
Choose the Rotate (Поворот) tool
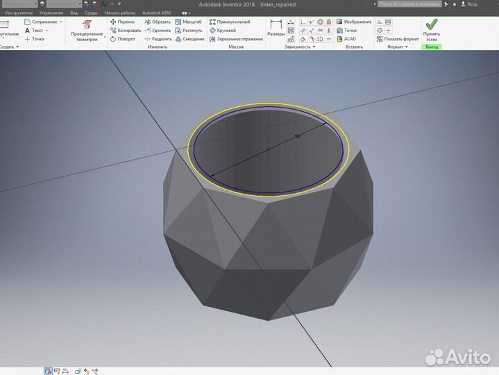pyautogui.click(x=122, y=39)
